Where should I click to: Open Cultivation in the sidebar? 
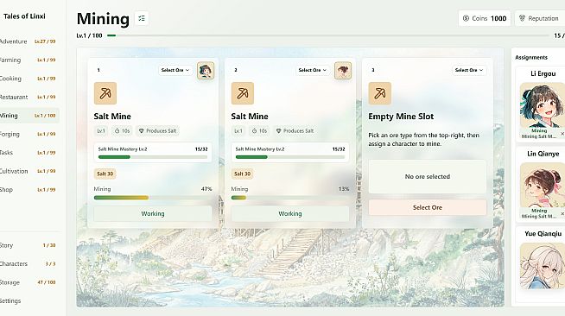click(x=29, y=171)
